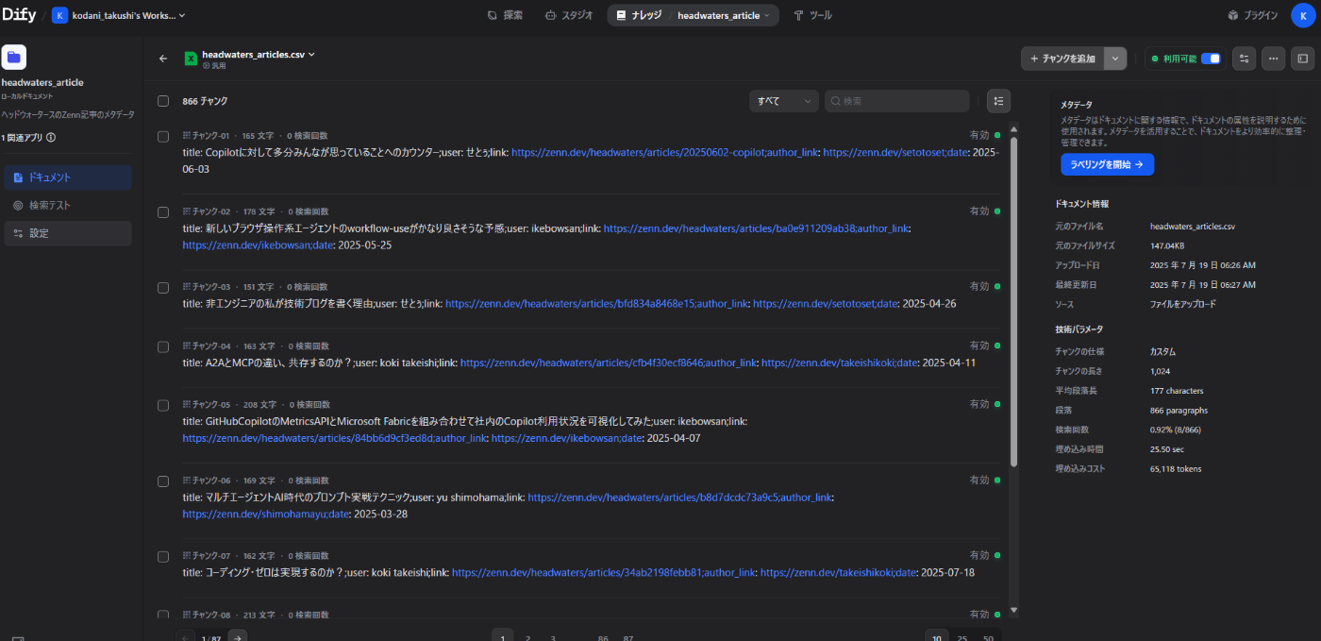Open the segment settings sliders icon

tap(1245, 59)
